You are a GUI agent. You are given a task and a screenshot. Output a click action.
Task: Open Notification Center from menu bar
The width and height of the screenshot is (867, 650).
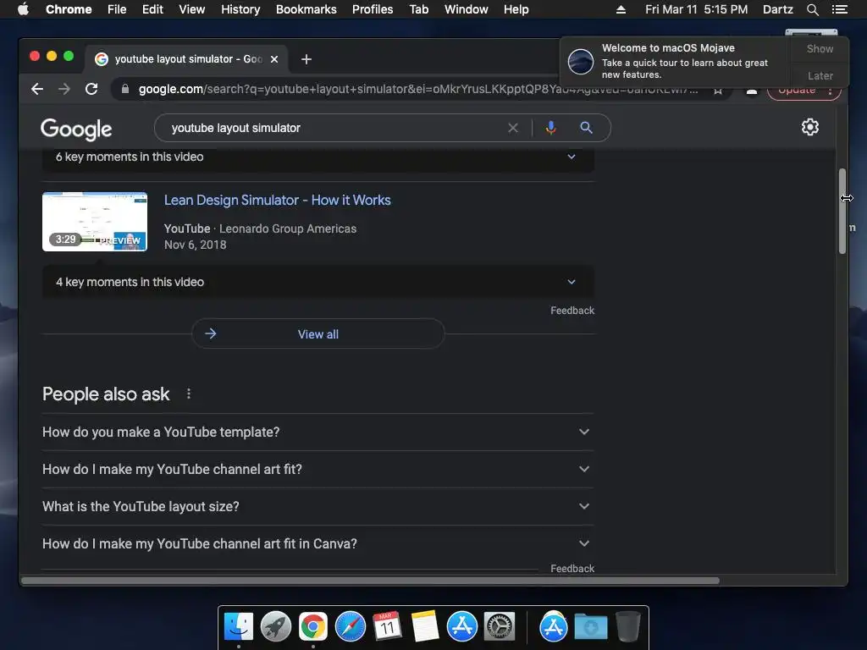pos(839,9)
